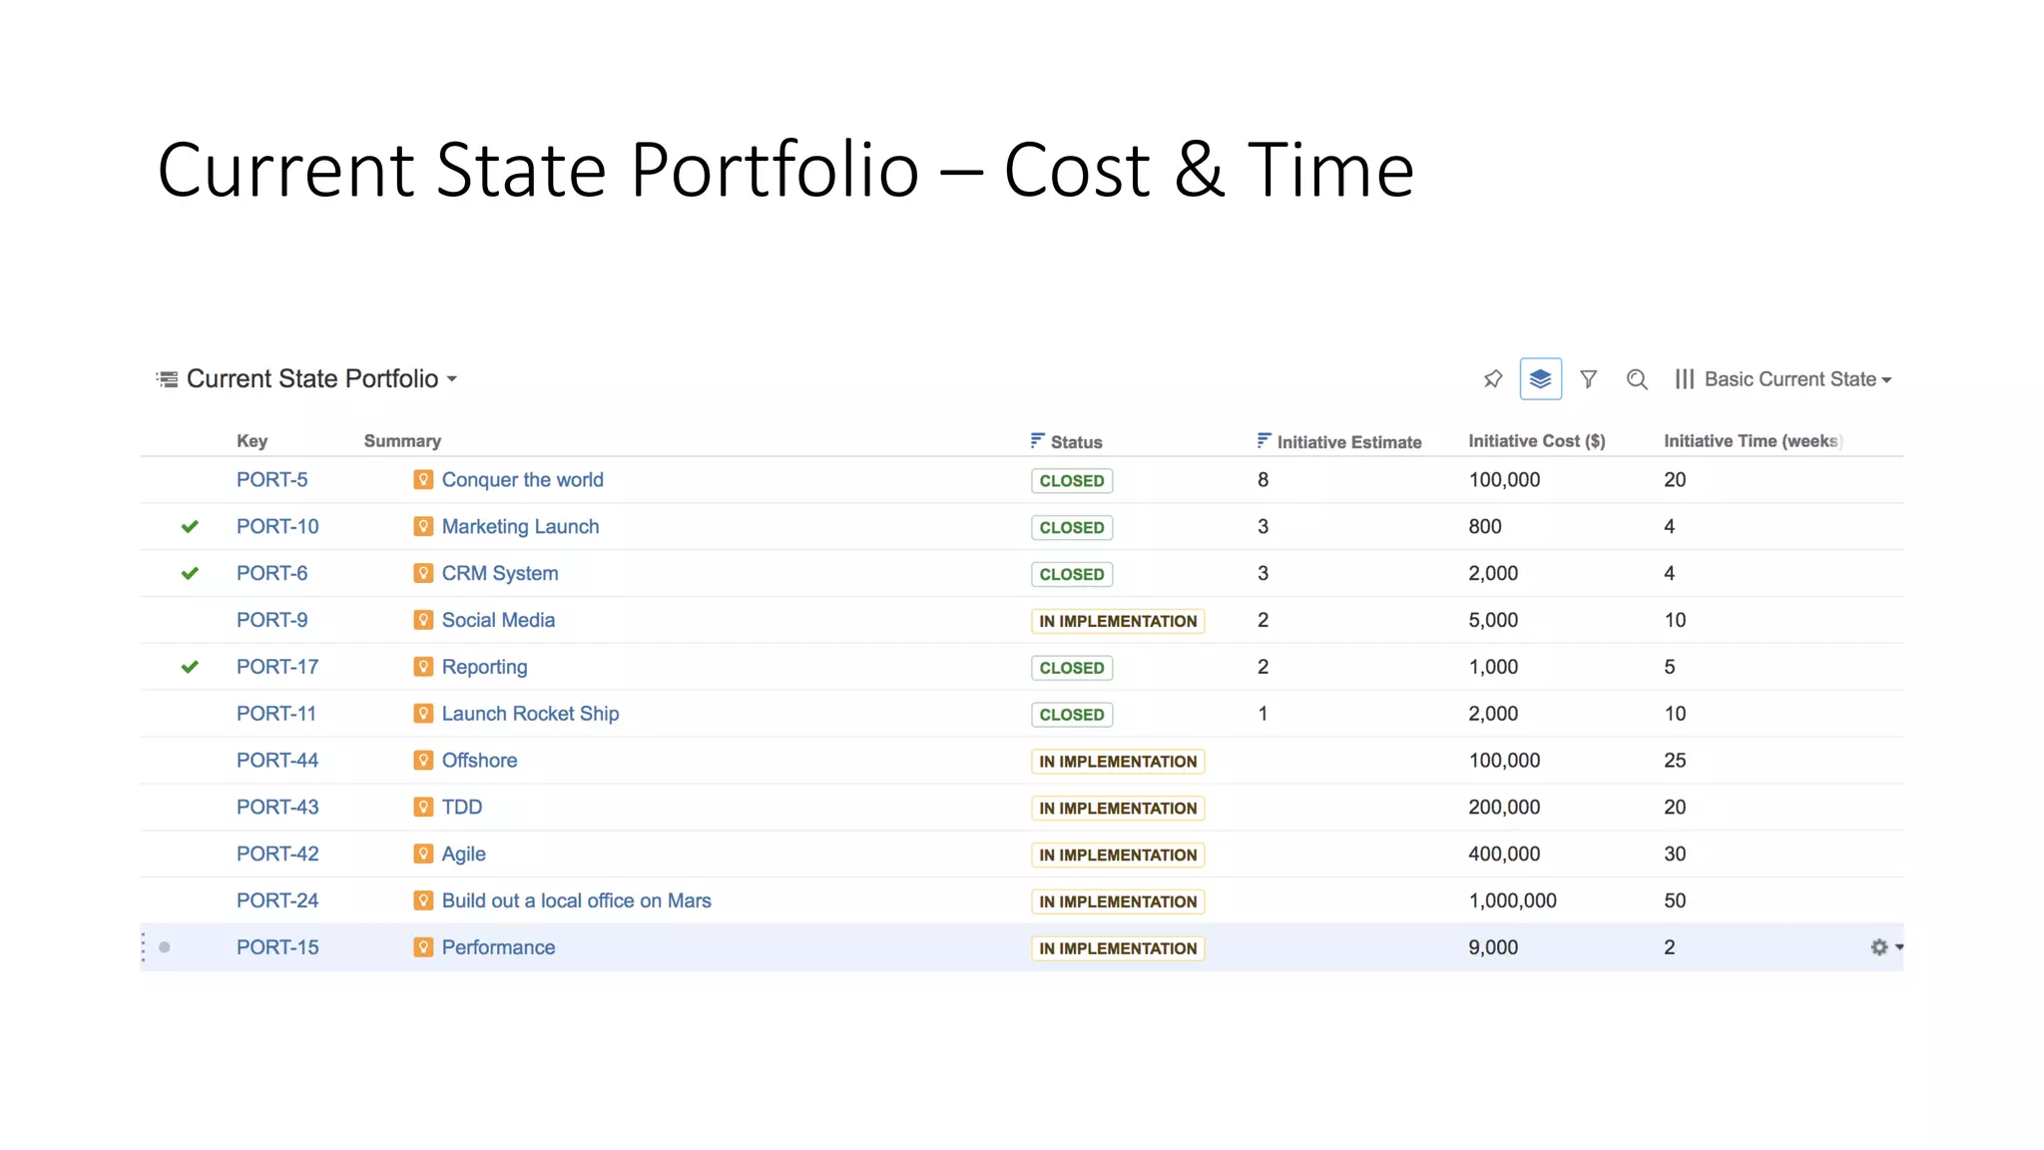The width and height of the screenshot is (2044, 1150).
Task: Click the 1,000,000 cost value
Action: point(1512,900)
